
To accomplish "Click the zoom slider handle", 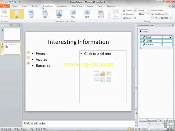I will pyautogui.click(x=156, y=129).
